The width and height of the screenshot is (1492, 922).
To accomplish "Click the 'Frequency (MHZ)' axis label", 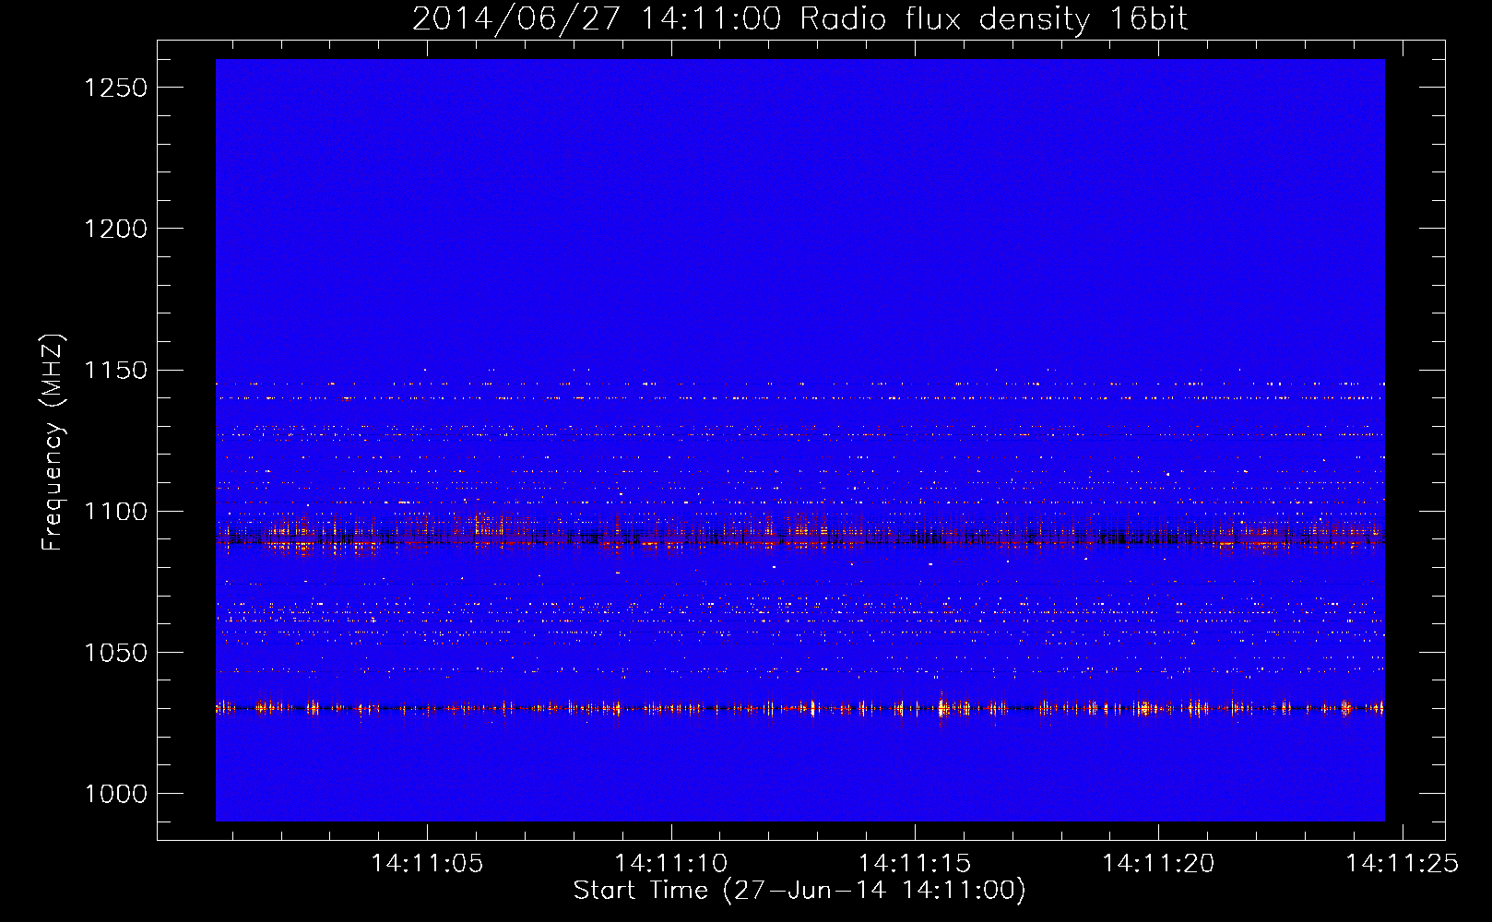I will click(x=53, y=443).
